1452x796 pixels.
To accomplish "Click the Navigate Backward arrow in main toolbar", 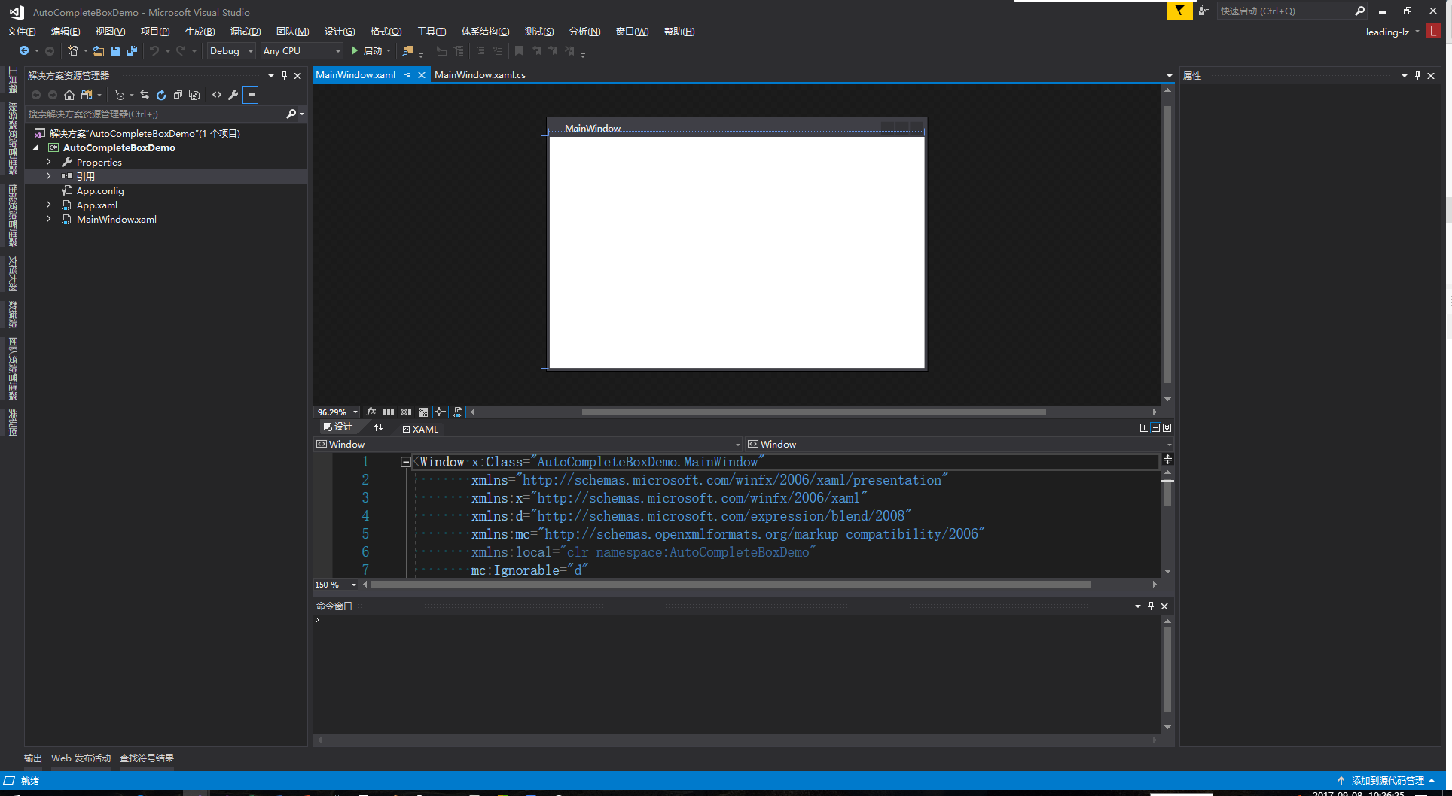I will click(x=24, y=51).
